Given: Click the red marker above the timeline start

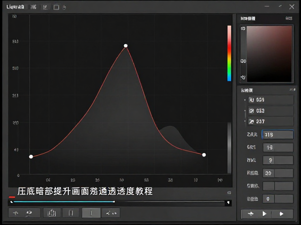Looking at the screenshot, I should click(x=12, y=197).
